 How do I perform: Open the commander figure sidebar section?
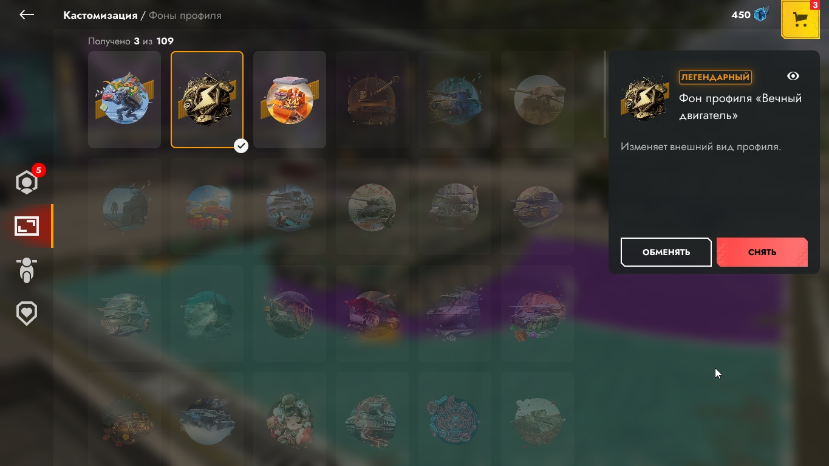coord(27,270)
